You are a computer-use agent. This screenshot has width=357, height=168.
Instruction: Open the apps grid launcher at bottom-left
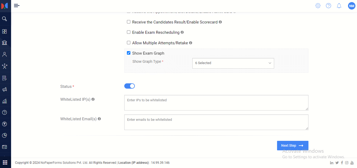[5, 162]
